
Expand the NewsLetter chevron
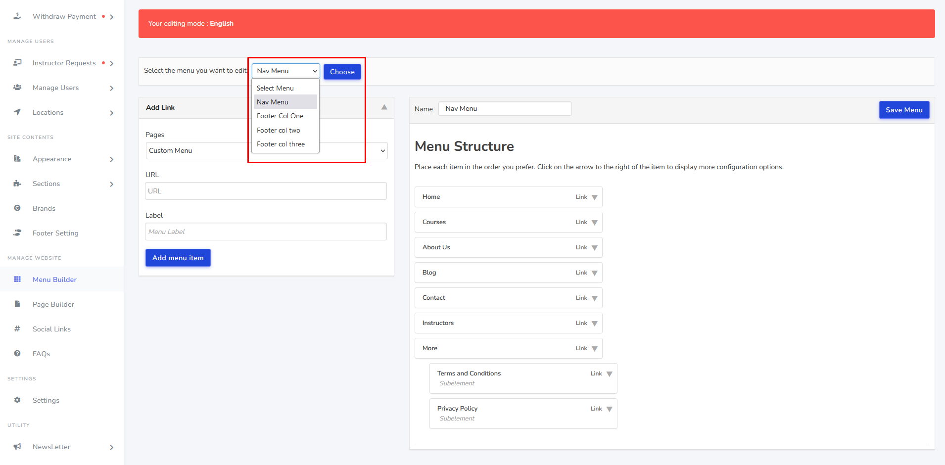tap(112, 447)
